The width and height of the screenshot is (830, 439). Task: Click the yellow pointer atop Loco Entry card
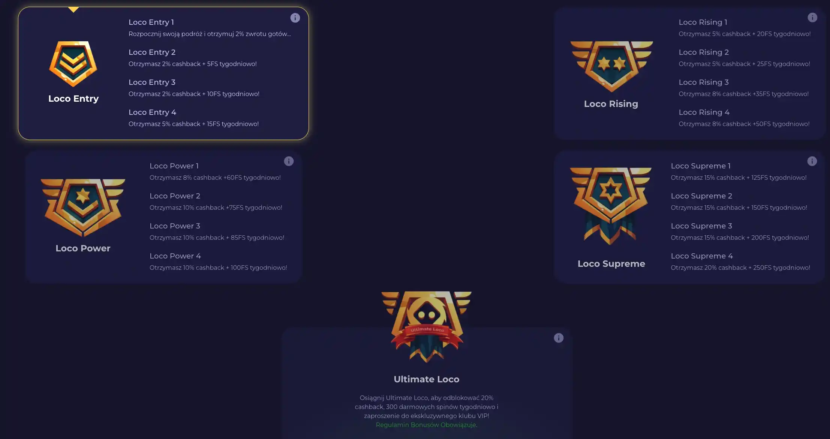[73, 9]
